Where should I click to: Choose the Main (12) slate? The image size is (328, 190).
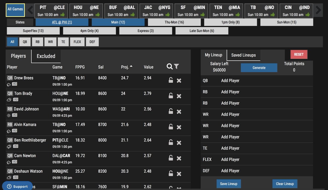pyautogui.click(x=118, y=22)
